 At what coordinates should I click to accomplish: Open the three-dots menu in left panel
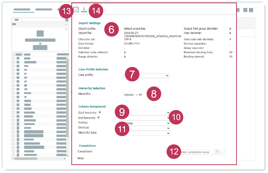pyautogui.click(x=67, y=24)
